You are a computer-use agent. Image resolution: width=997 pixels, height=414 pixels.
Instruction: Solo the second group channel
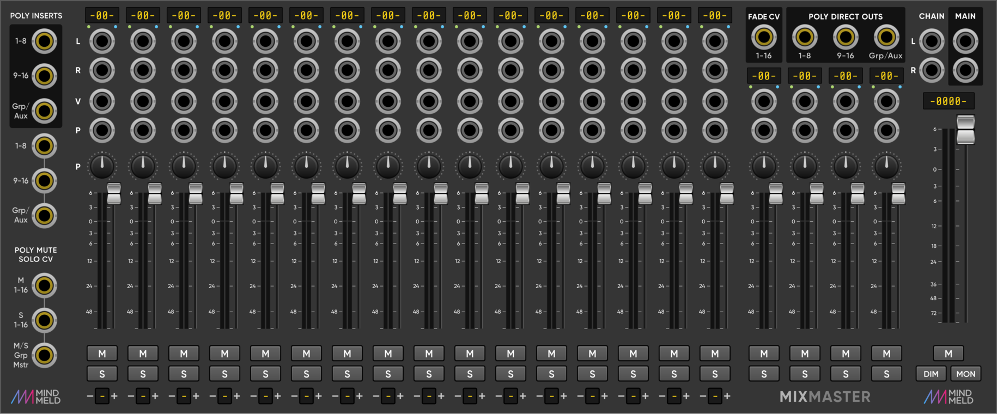805,374
